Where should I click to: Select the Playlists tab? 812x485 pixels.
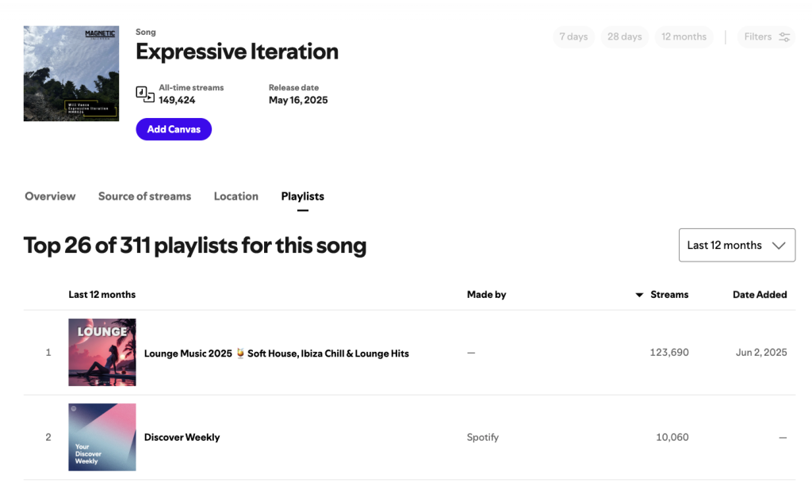pyautogui.click(x=302, y=197)
